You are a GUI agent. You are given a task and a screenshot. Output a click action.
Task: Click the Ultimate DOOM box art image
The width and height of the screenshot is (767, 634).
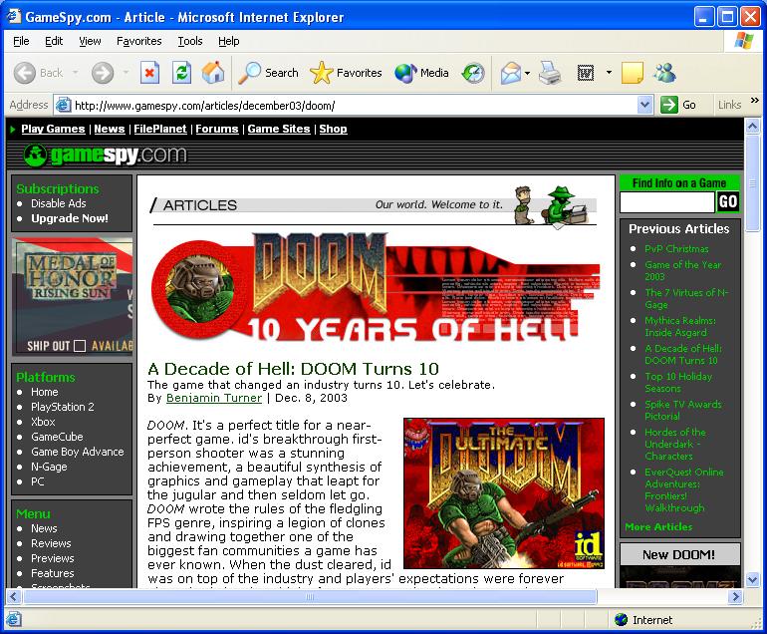click(x=504, y=493)
